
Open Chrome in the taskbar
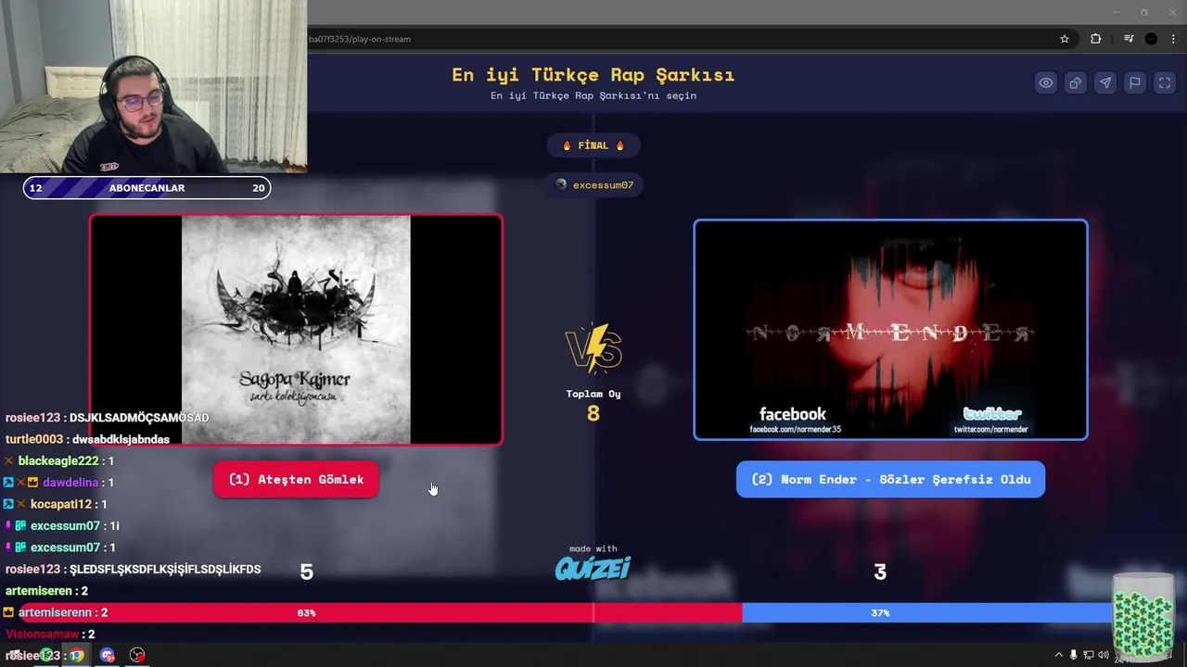[76, 655]
